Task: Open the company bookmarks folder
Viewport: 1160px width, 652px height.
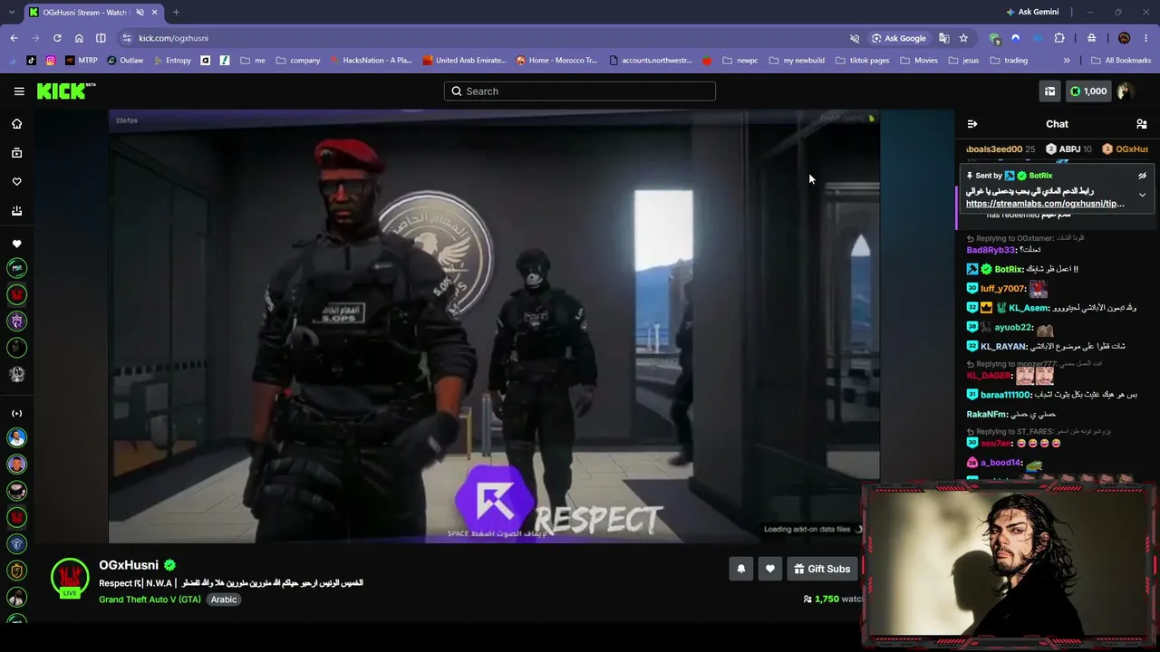Action: point(298,61)
